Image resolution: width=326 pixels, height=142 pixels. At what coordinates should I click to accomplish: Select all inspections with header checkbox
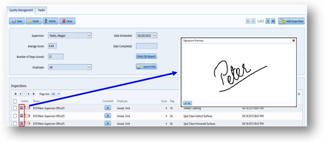point(15,101)
